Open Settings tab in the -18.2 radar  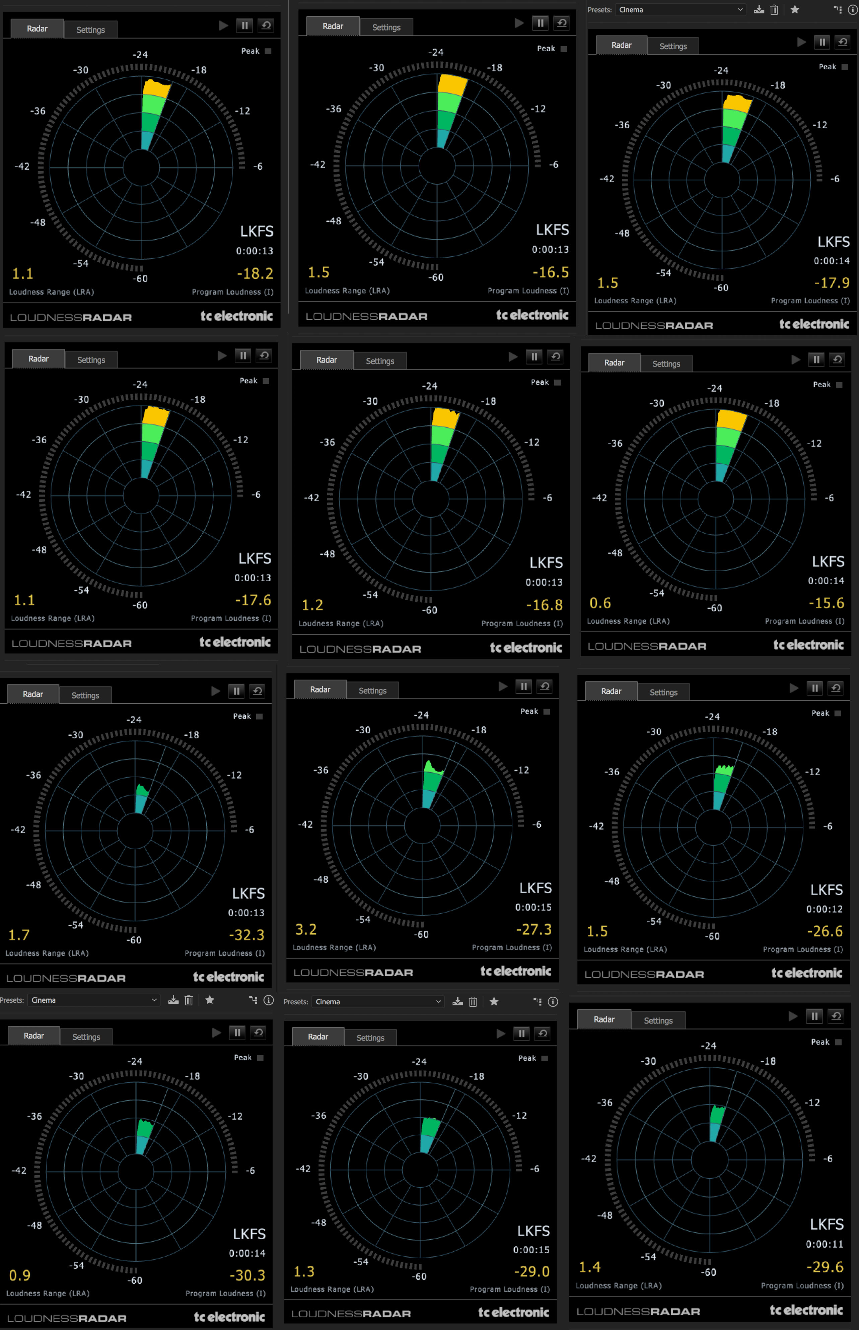click(90, 29)
